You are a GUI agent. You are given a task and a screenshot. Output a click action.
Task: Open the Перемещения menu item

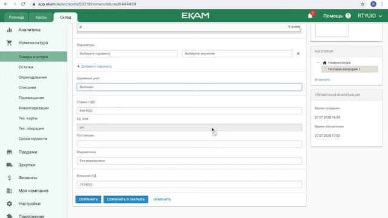[31, 97]
